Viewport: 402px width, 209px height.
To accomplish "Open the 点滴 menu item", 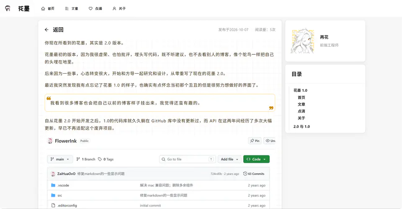I will pos(95,8).
